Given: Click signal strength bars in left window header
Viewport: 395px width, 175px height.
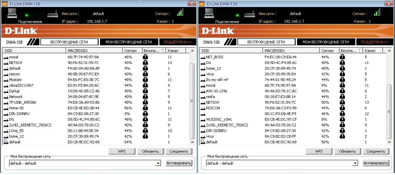Looking at the screenshot, I should coord(180,12).
